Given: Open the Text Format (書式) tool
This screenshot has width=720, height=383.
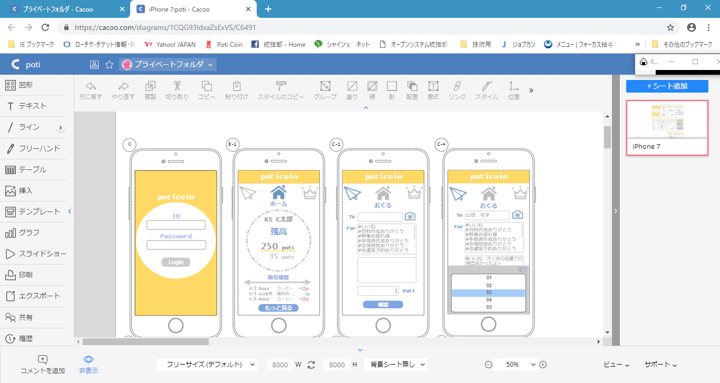Looking at the screenshot, I should coord(433,90).
